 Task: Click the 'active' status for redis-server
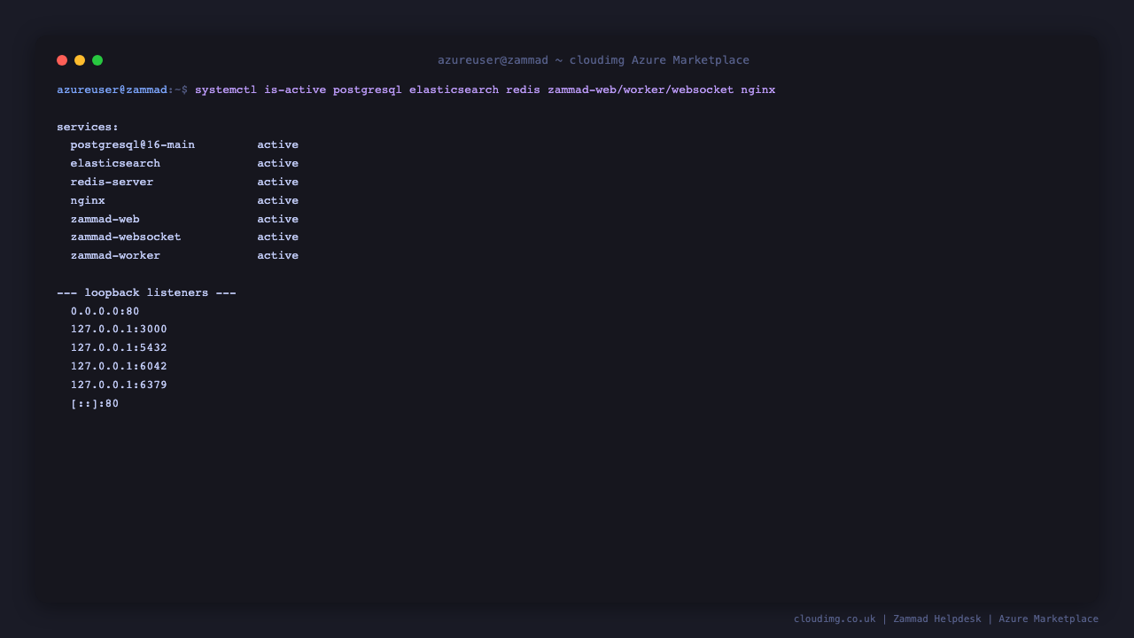pyautogui.click(x=278, y=183)
